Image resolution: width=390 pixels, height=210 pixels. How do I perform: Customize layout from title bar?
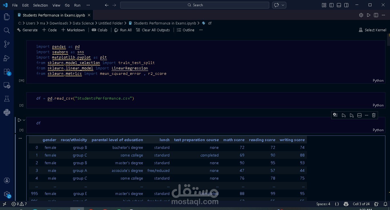tap(324, 5)
